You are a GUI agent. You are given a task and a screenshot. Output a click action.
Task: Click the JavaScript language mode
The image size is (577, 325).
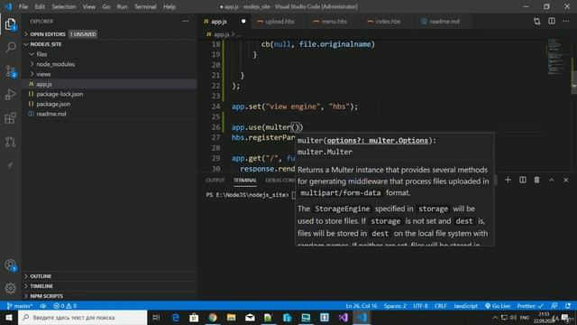[x=465, y=306]
